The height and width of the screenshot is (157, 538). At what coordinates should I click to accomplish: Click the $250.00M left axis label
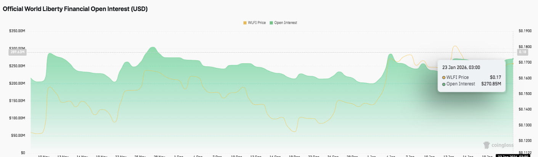tap(17, 66)
